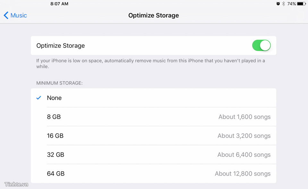This screenshot has height=189, width=308.
Task: Disable the Optimize Storage switch
Action: tap(261, 45)
